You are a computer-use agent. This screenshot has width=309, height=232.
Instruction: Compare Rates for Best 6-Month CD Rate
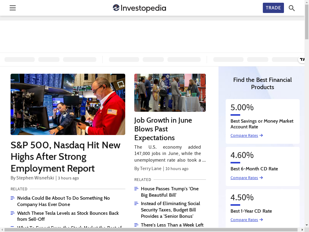click(244, 178)
